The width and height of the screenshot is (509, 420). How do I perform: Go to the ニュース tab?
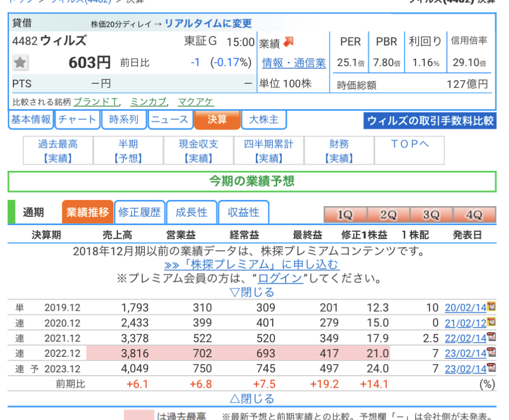[170, 119]
